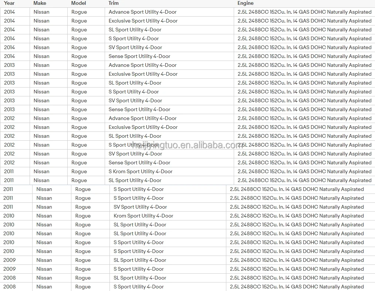Screen dimensions: 375x291
Task: Click Nissan in 2011 SV trim row
Action: pos(44,207)
